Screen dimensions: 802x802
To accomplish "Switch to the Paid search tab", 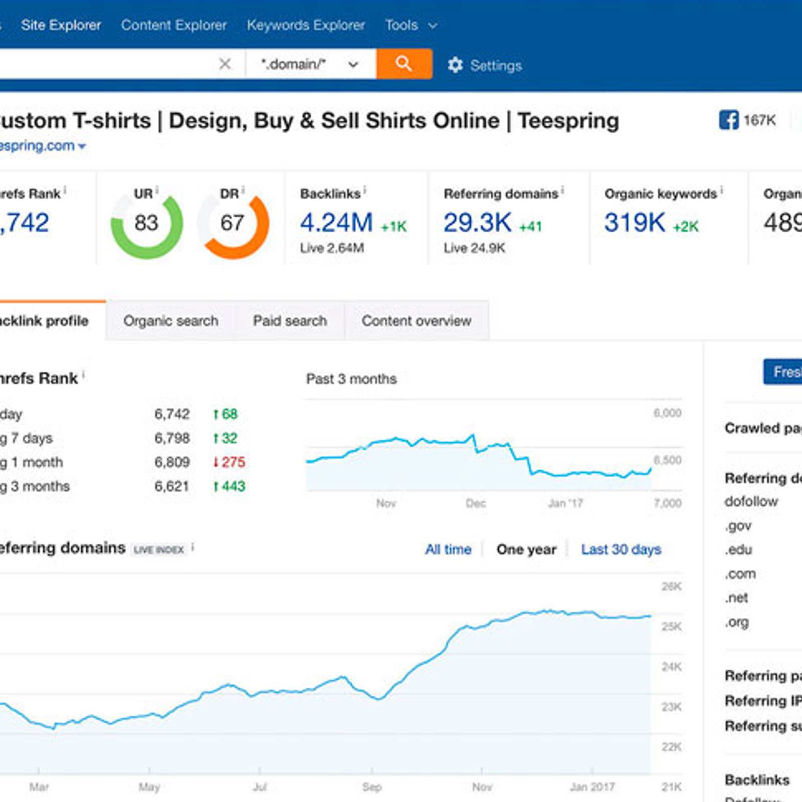I will coord(290,321).
